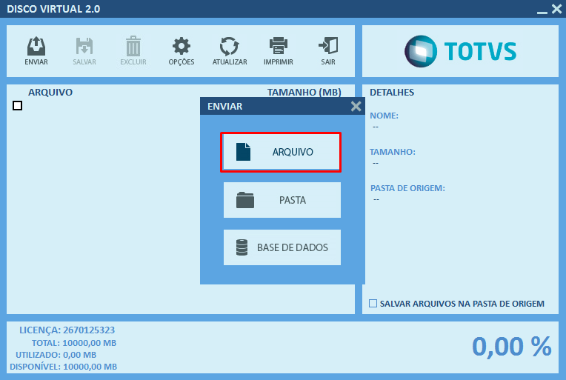Open the Enviar upload tool

click(x=36, y=51)
